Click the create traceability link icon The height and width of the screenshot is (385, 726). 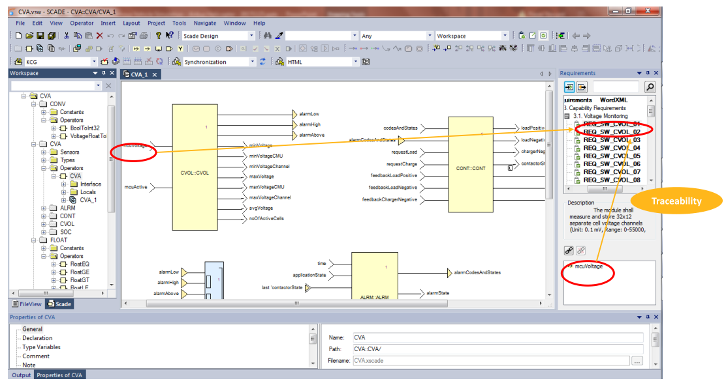(x=569, y=251)
